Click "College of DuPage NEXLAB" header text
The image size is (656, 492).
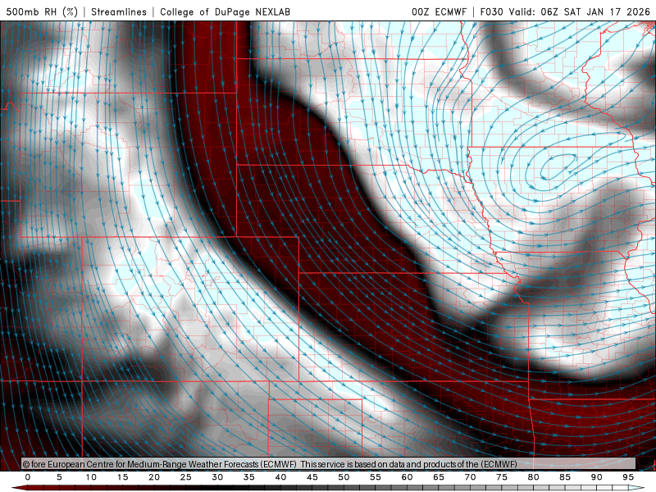225,11
